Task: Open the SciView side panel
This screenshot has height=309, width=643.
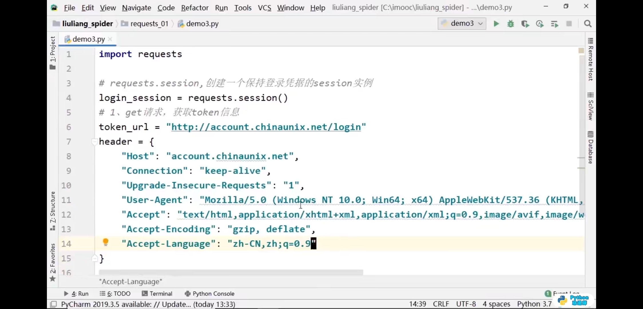Action: click(590, 106)
